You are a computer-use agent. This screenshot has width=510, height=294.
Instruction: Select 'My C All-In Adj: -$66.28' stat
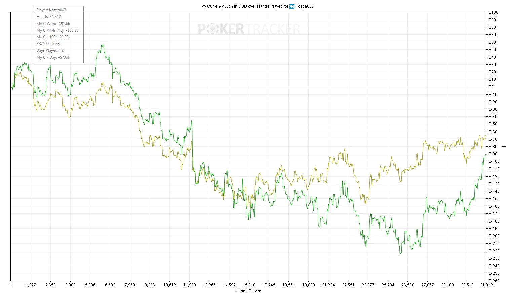[57, 30]
